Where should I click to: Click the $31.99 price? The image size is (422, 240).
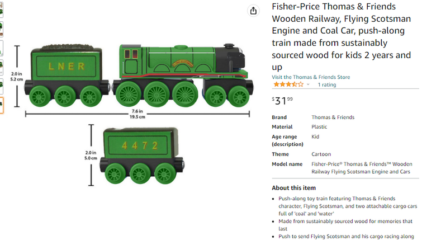[282, 101]
